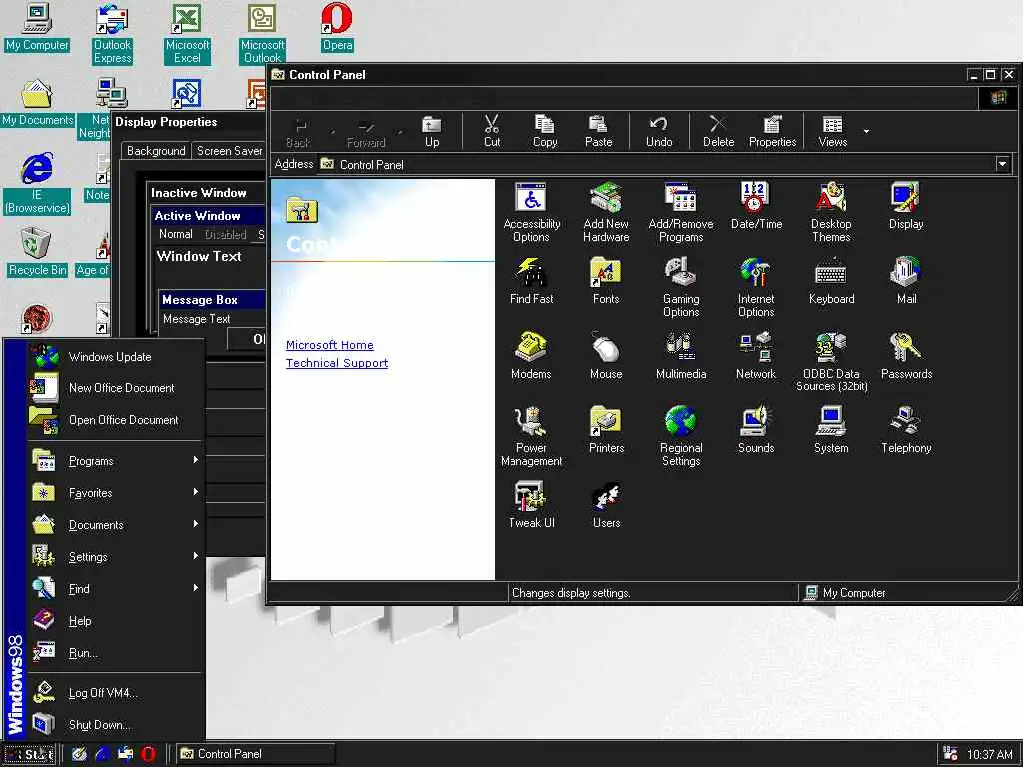Open Desktop Themes icon
Screen dimensions: 1023x767
point(831,212)
